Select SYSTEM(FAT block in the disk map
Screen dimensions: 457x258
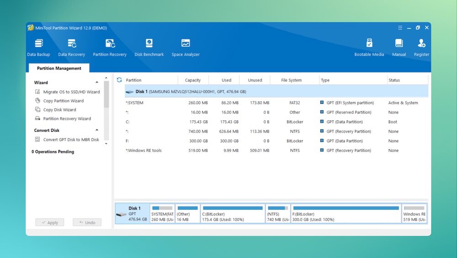tap(162, 214)
